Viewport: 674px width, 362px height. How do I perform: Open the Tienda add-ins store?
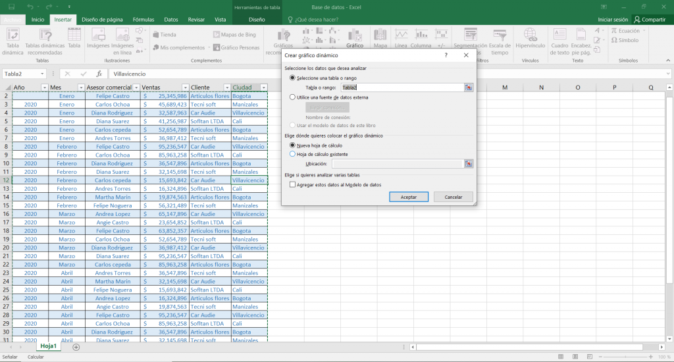tap(165, 35)
